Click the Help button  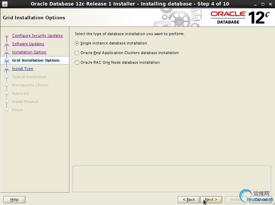point(14,199)
